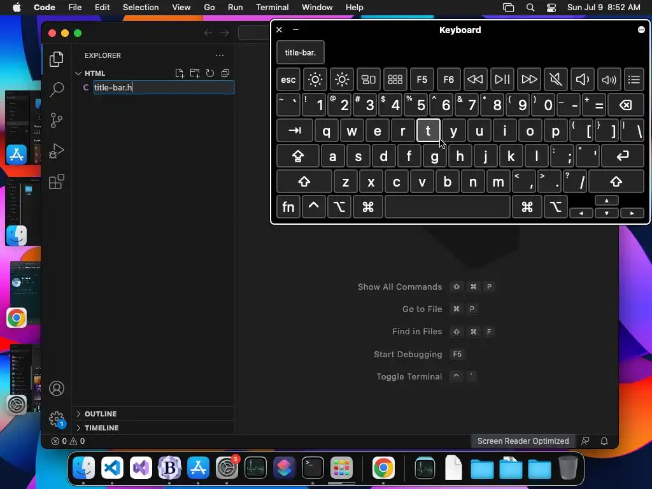Image resolution: width=652 pixels, height=489 pixels.
Task: Click the Launchpad key on virtual keyboard
Action: click(x=395, y=80)
